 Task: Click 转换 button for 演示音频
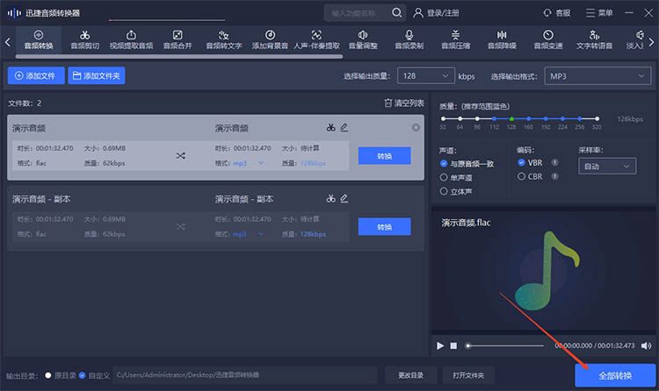(384, 156)
